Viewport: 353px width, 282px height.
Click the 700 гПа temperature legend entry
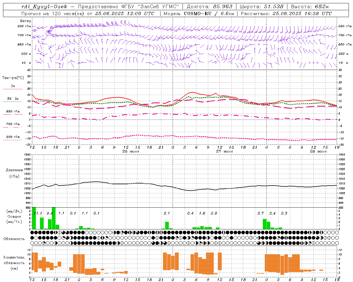click(13, 124)
